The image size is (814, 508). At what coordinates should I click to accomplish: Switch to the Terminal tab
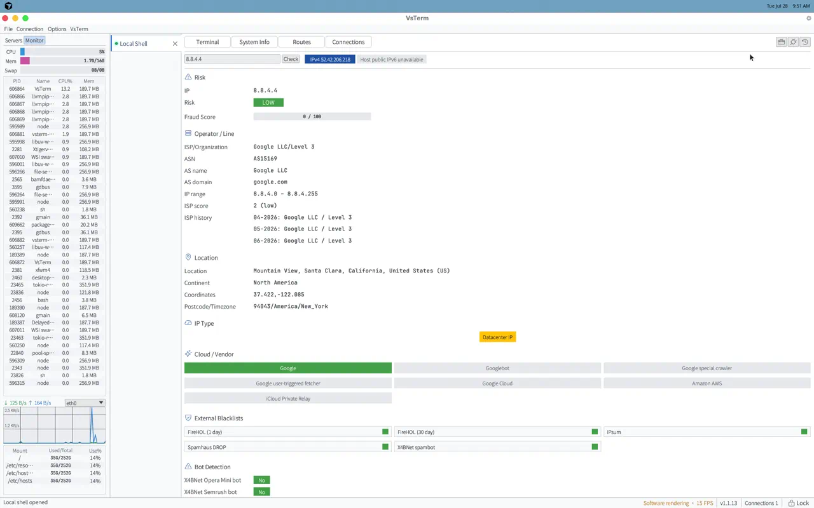(207, 42)
